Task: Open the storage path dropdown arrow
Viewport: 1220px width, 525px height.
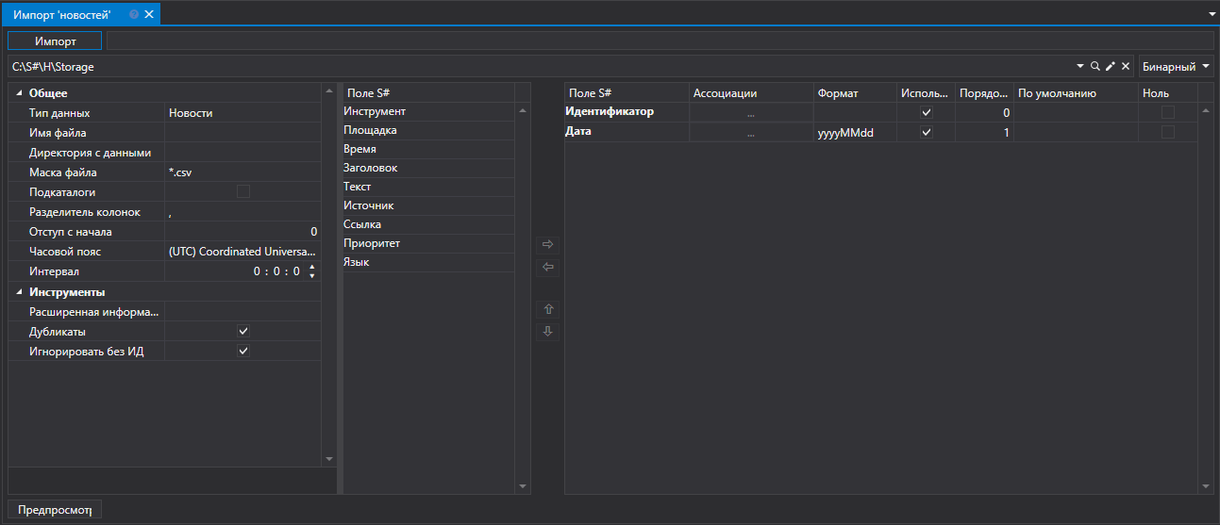Action: (1080, 67)
